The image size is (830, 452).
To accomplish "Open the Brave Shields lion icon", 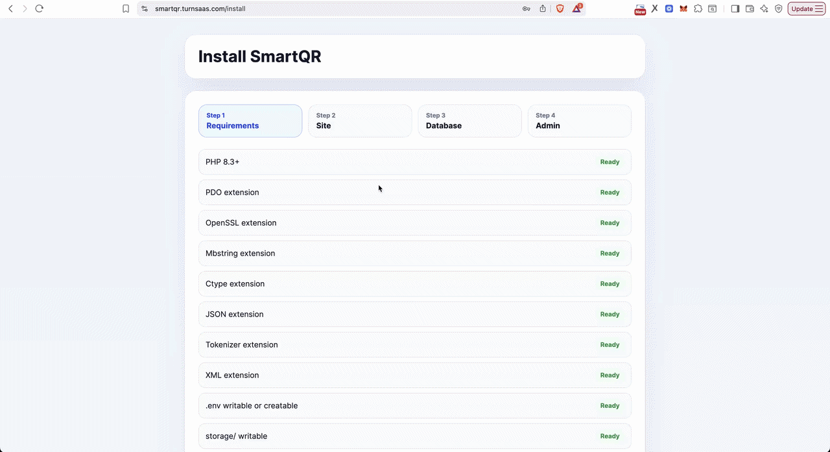I will tap(560, 8).
